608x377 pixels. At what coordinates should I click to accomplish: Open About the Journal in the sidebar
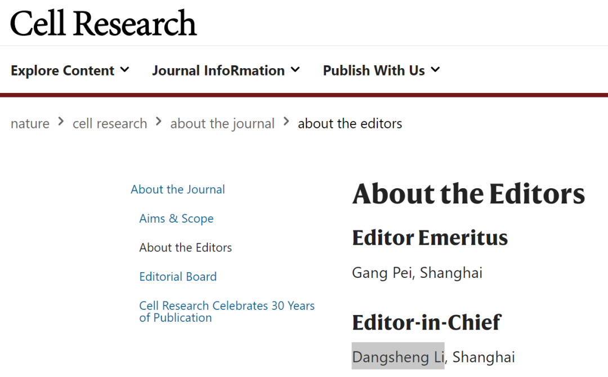click(x=178, y=189)
